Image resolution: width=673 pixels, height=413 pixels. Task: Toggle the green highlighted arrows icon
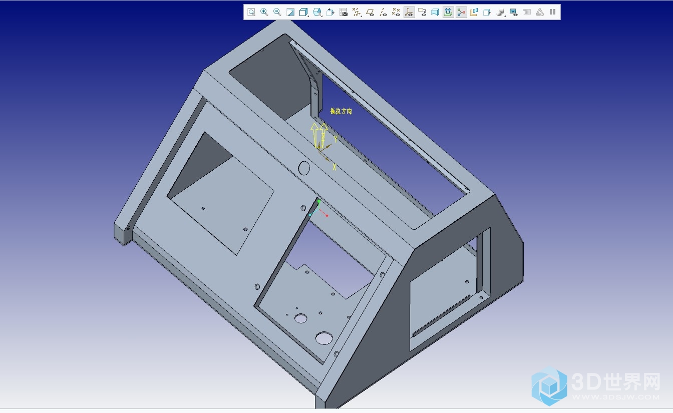tap(448, 12)
